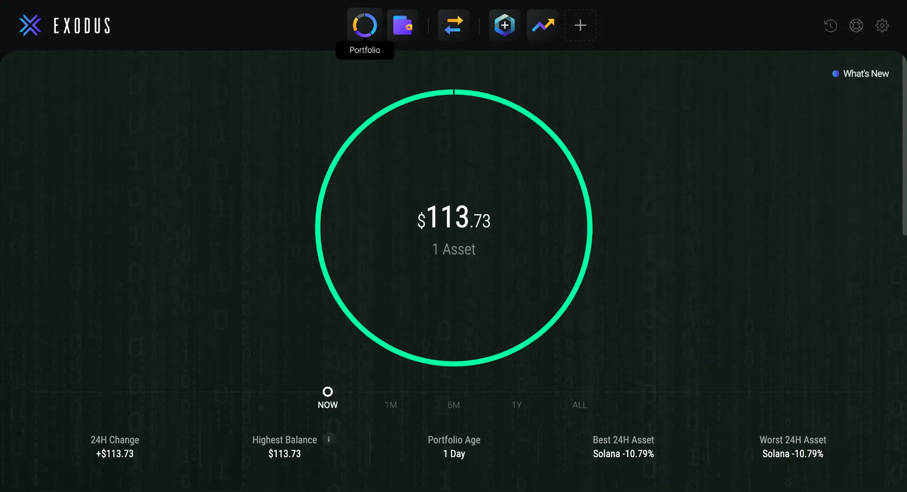Open the hexagon plus apps icon
Image resolution: width=907 pixels, height=492 pixels.
(x=504, y=25)
